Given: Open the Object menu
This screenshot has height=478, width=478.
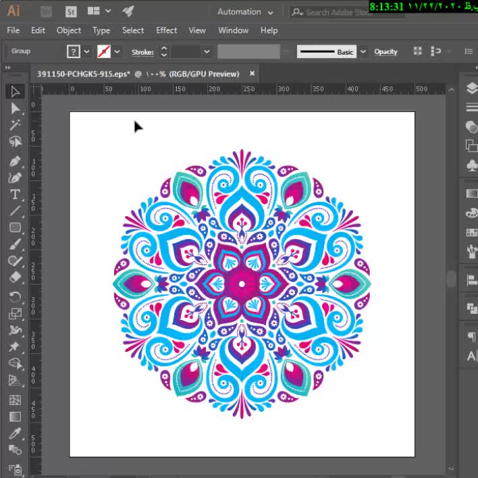Looking at the screenshot, I should click(69, 30).
